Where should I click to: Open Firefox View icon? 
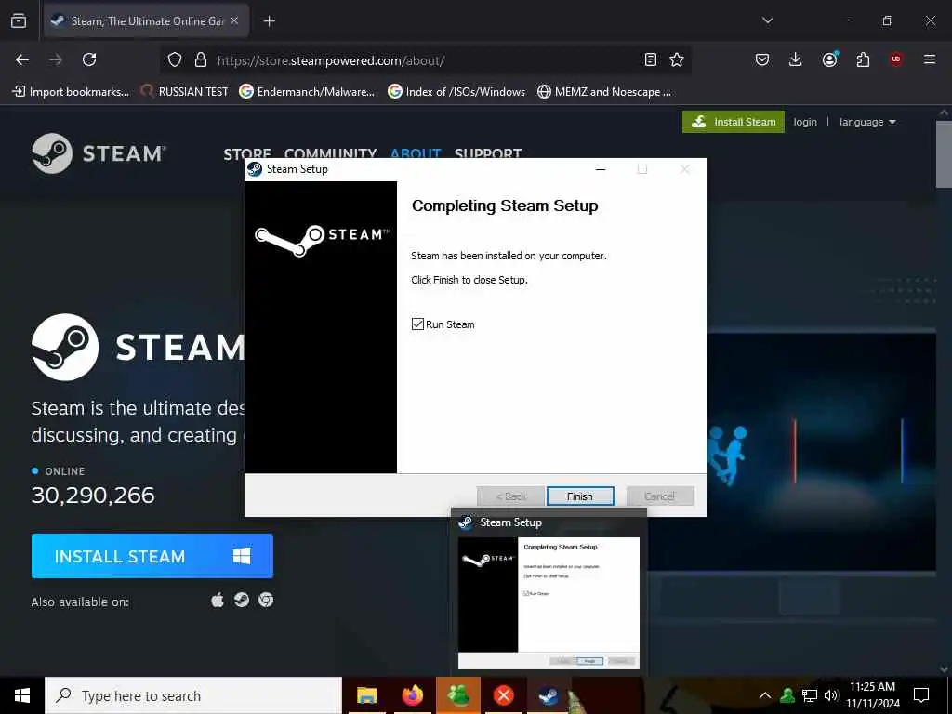coord(19,20)
